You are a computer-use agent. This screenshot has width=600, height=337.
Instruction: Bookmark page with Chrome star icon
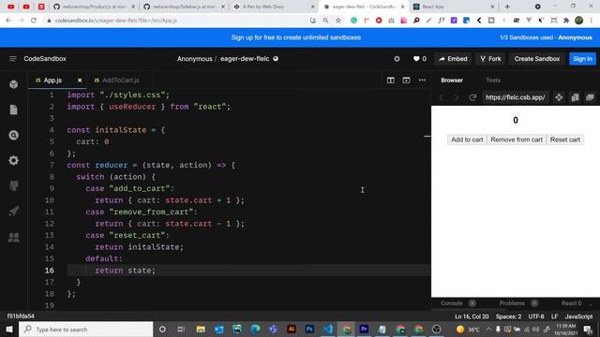(x=338, y=21)
